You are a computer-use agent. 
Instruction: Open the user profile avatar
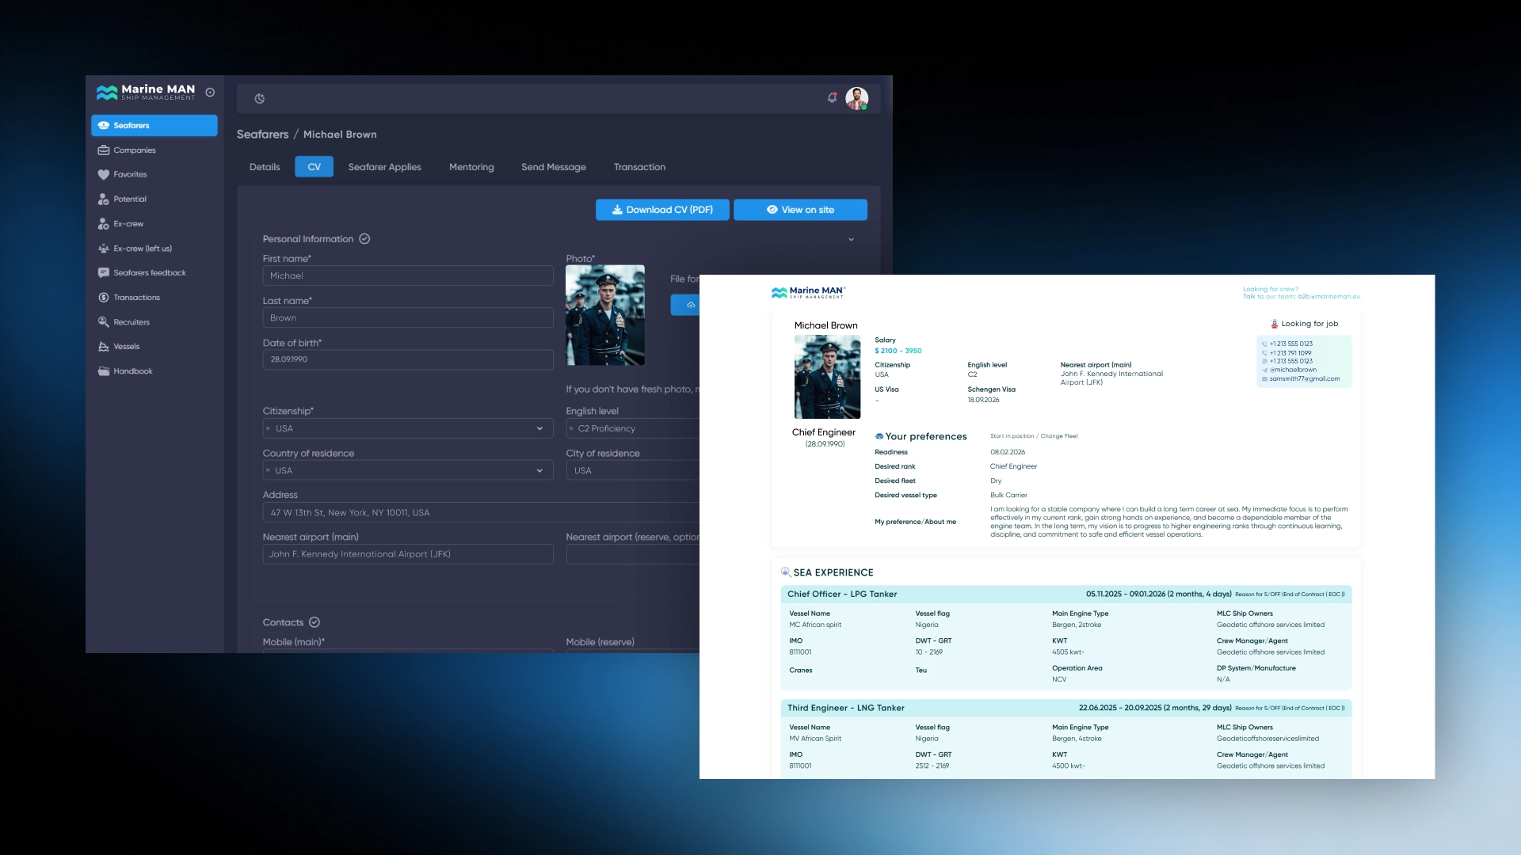856,98
